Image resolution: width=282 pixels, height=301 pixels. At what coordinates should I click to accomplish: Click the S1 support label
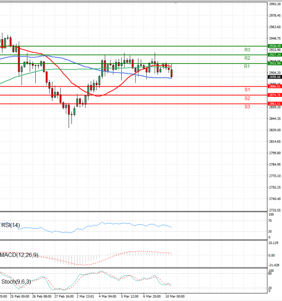[x=247, y=89]
